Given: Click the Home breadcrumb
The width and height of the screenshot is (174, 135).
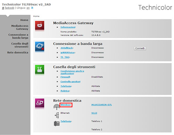Looking at the screenshot, I should [36, 16].
